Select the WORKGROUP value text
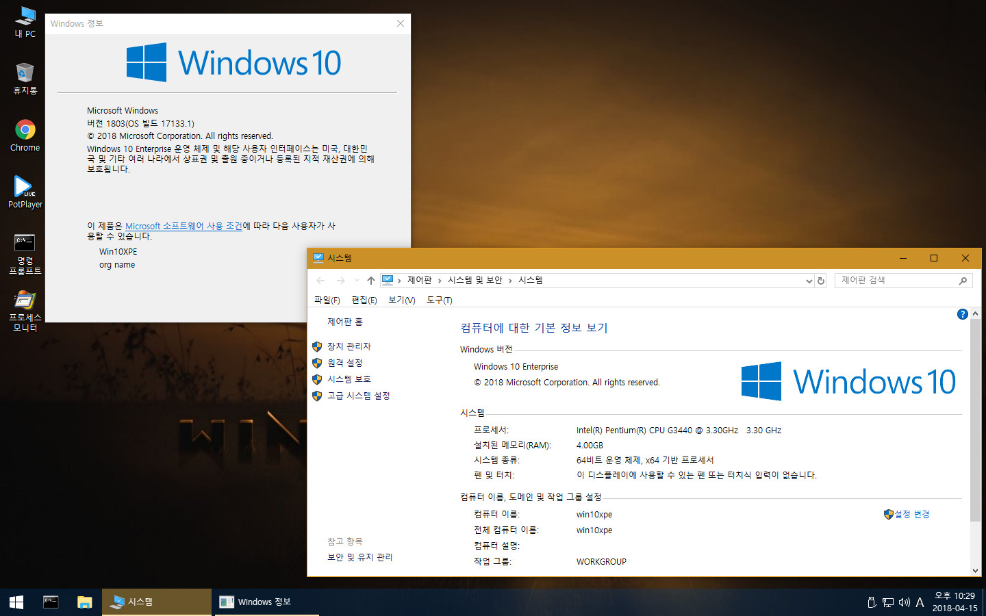Image resolution: width=986 pixels, height=616 pixels. point(601,562)
